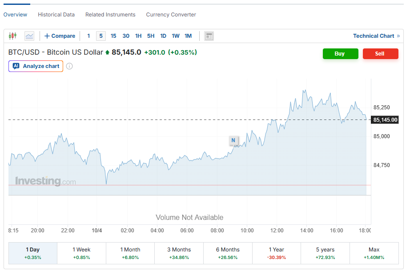Open the Overview tab

coord(15,15)
